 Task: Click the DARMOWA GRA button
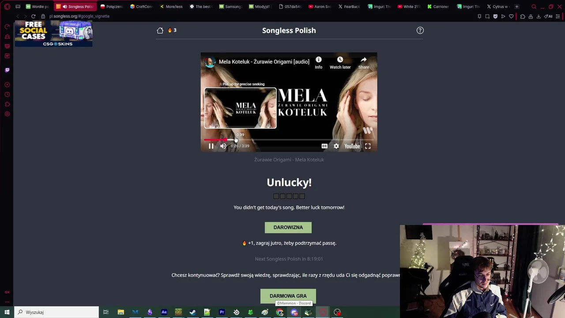click(x=288, y=296)
